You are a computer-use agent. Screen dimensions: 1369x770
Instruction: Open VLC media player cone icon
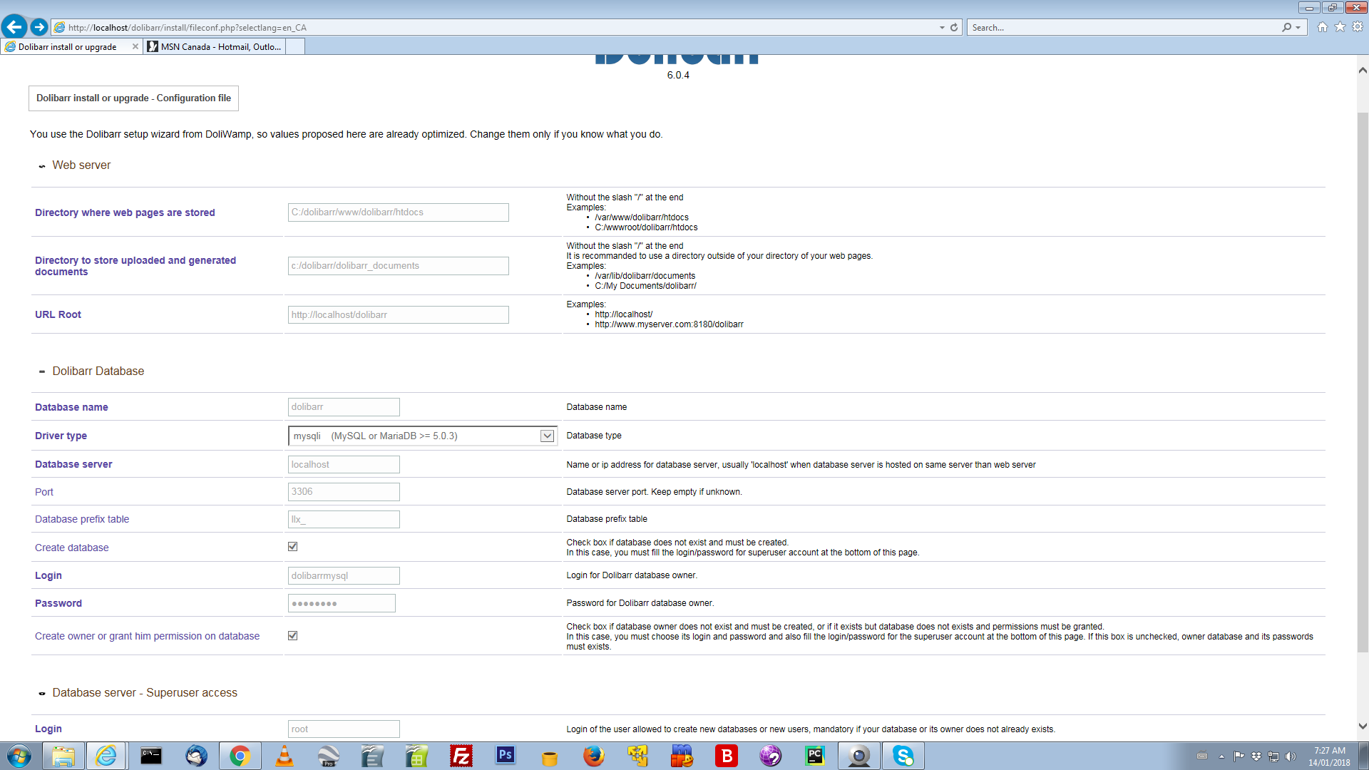pos(284,756)
